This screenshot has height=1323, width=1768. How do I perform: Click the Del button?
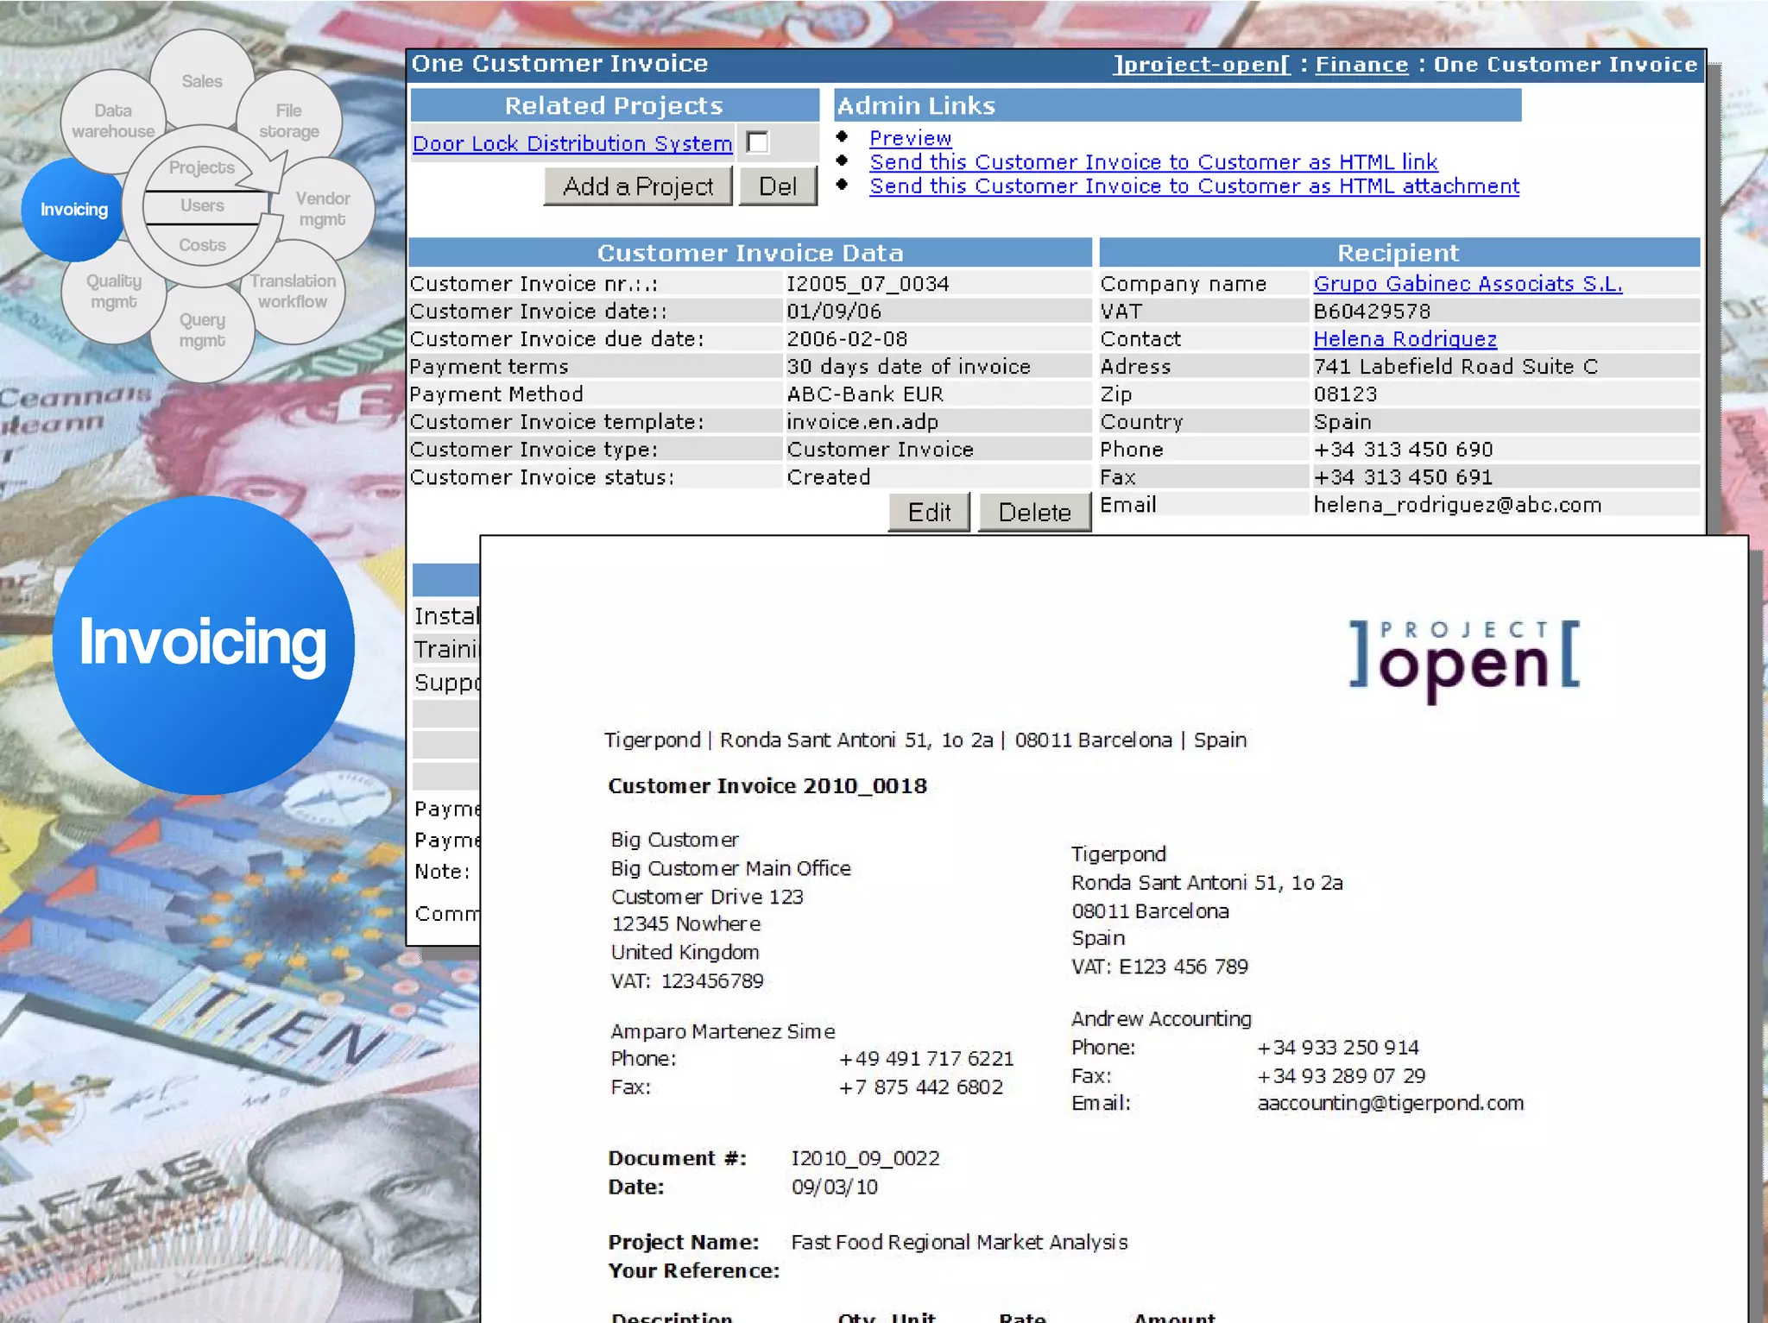point(778,186)
